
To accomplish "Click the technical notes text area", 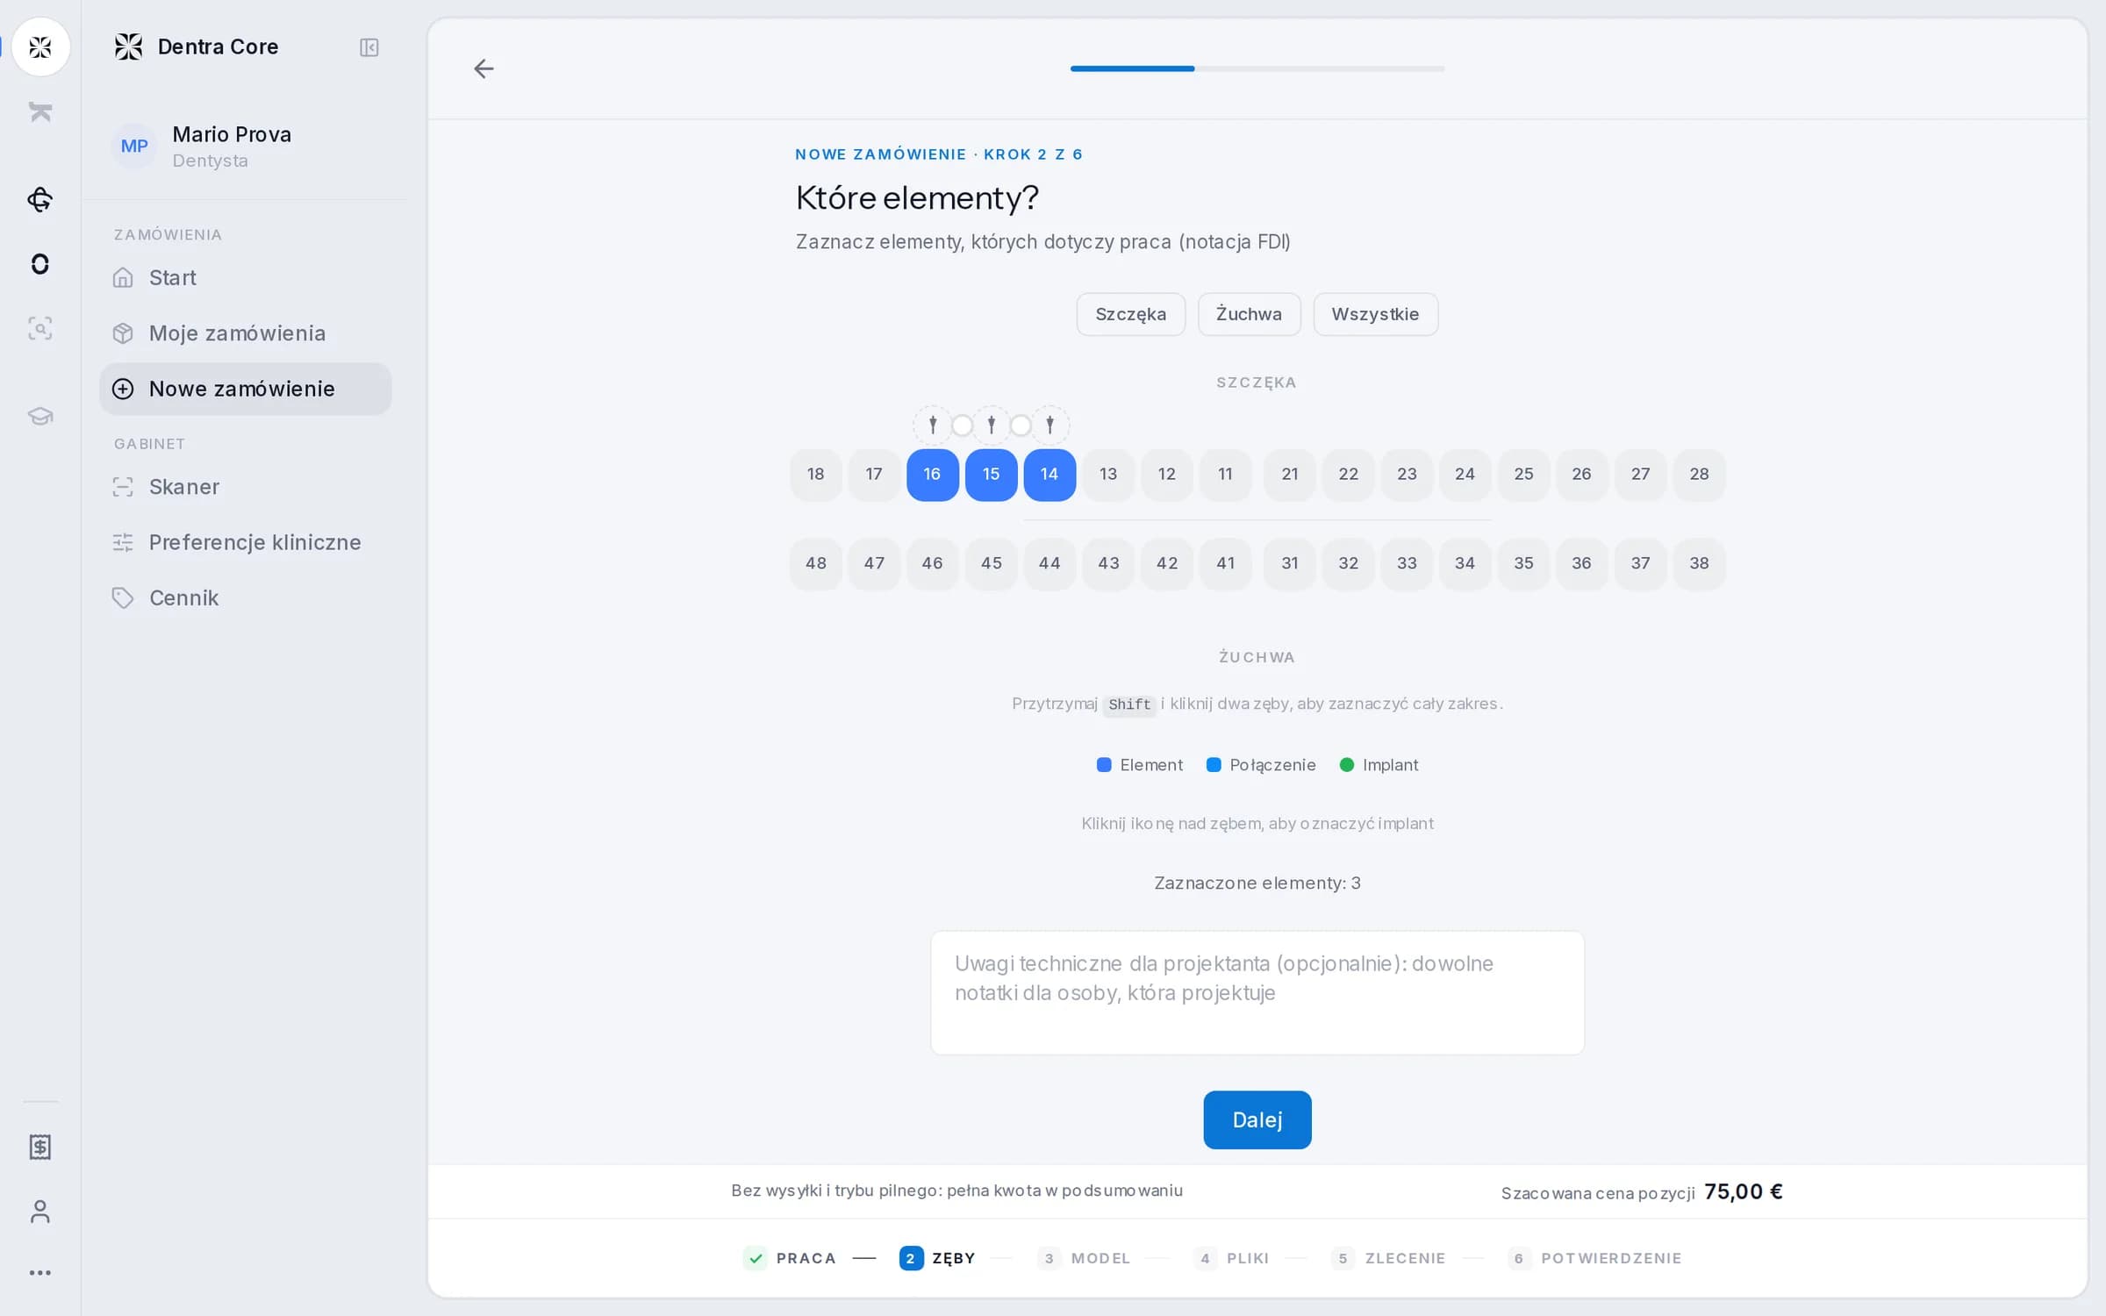I will [x=1257, y=993].
